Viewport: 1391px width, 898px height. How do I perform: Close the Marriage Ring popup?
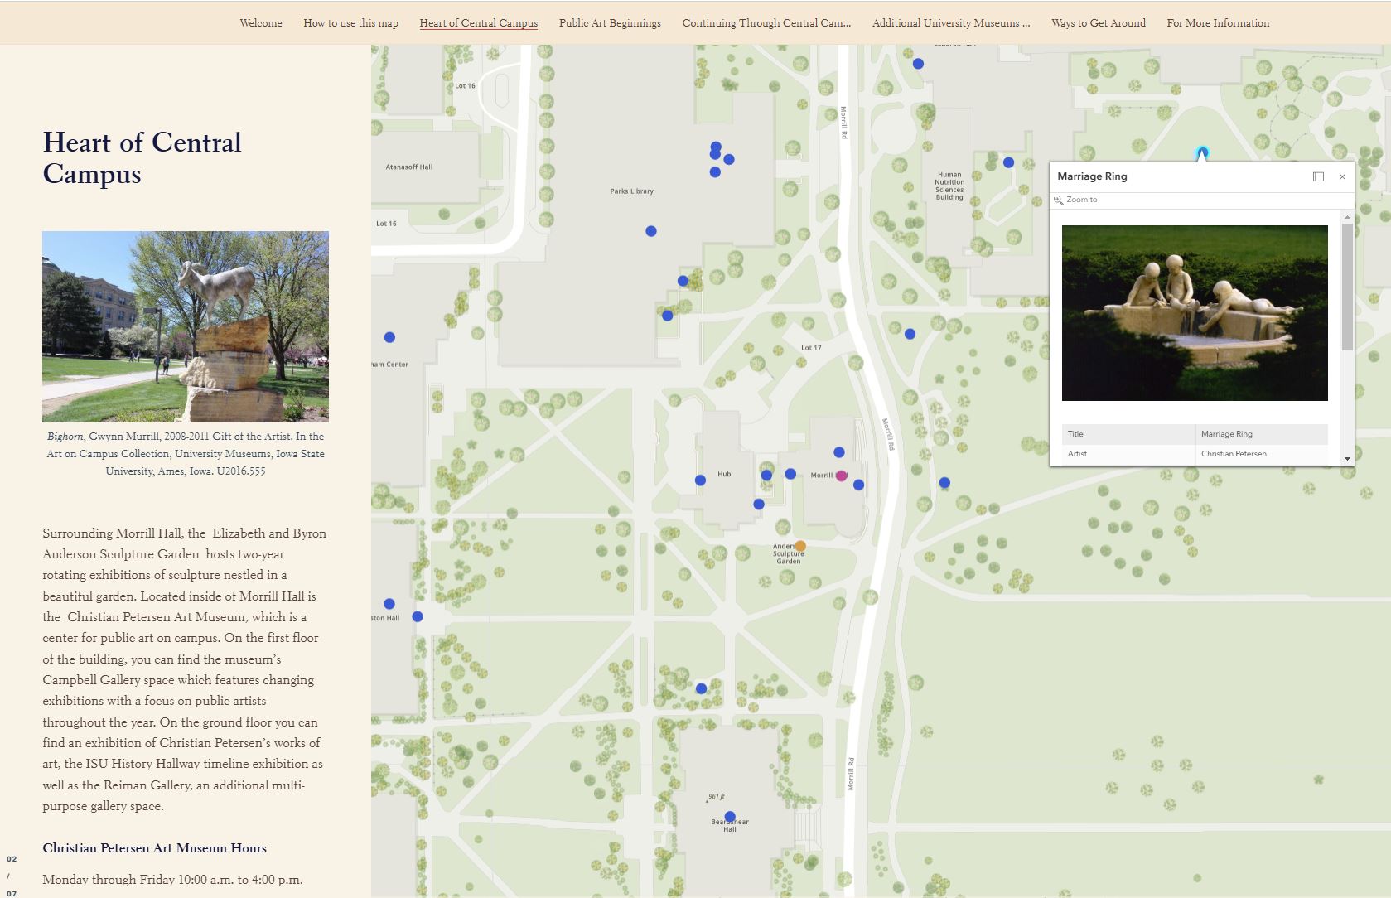pos(1342,176)
